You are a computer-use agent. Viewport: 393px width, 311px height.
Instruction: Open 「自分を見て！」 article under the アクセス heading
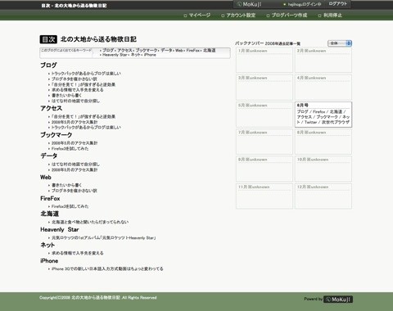pyautogui.click(x=84, y=116)
